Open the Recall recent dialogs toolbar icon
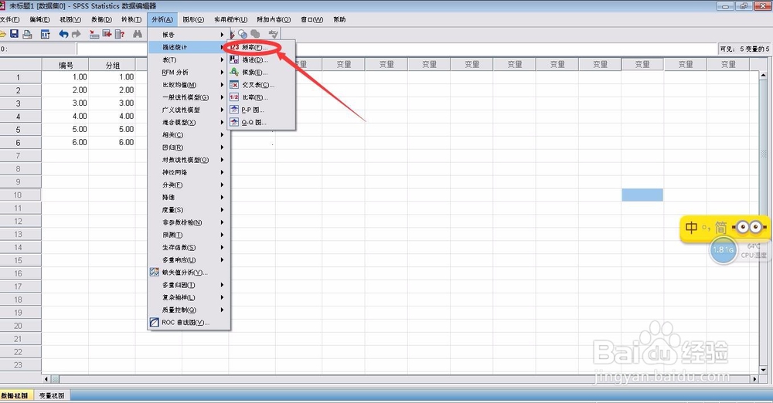 click(46, 33)
